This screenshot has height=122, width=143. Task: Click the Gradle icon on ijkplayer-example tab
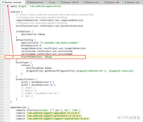[3, 2]
